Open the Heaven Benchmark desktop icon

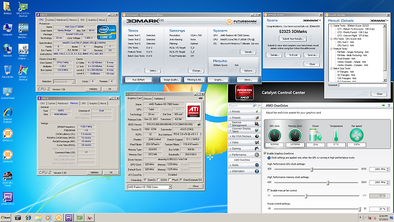coord(23,31)
